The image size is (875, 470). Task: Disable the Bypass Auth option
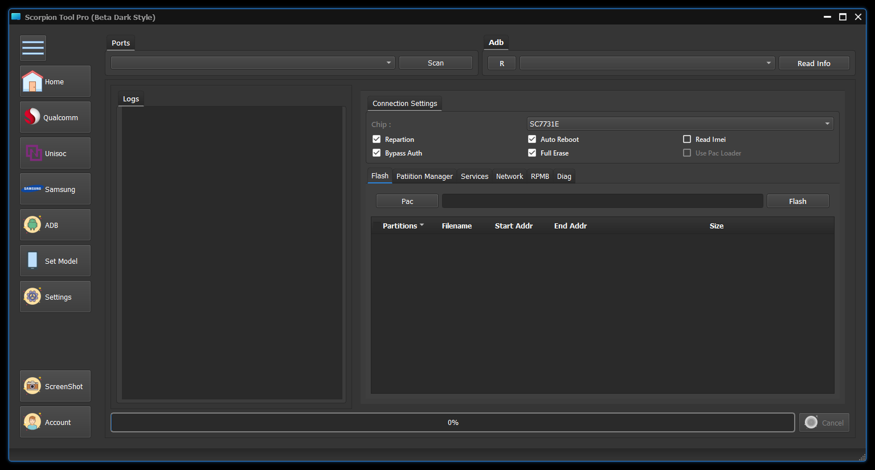[377, 153]
